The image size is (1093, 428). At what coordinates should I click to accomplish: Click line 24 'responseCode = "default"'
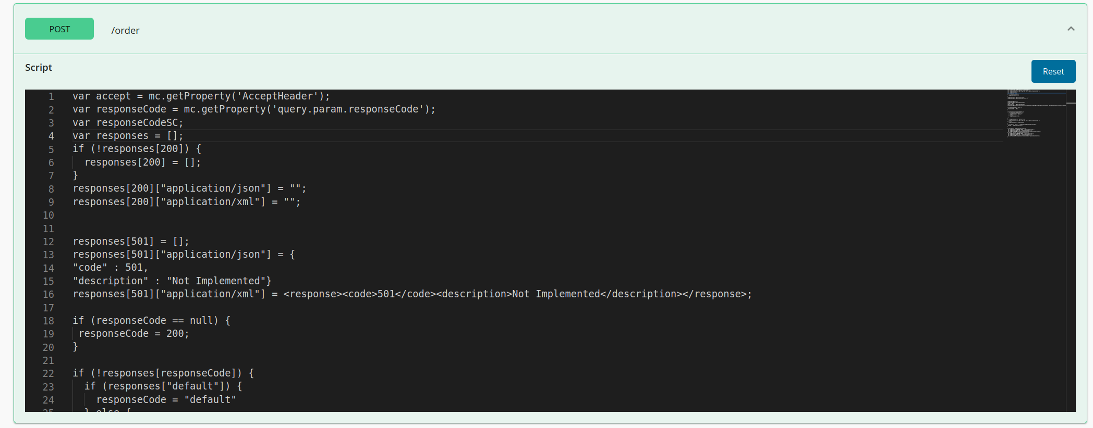tap(166, 399)
